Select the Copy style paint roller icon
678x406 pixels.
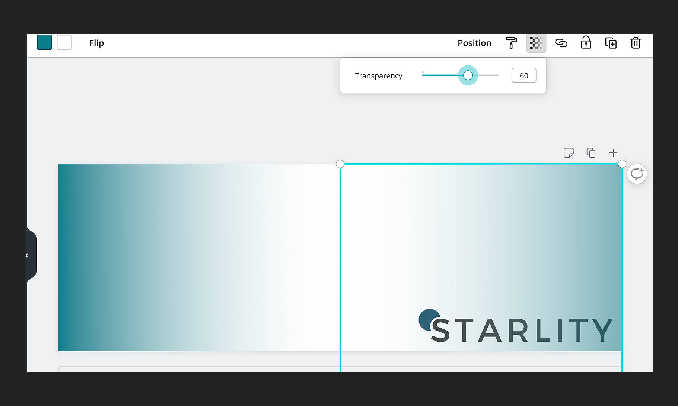[x=511, y=43]
